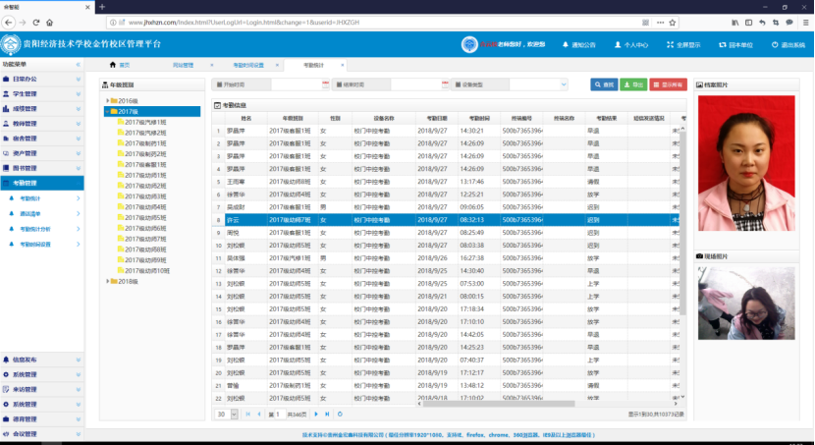Open the 结束时间 calendar picker icon

point(445,84)
